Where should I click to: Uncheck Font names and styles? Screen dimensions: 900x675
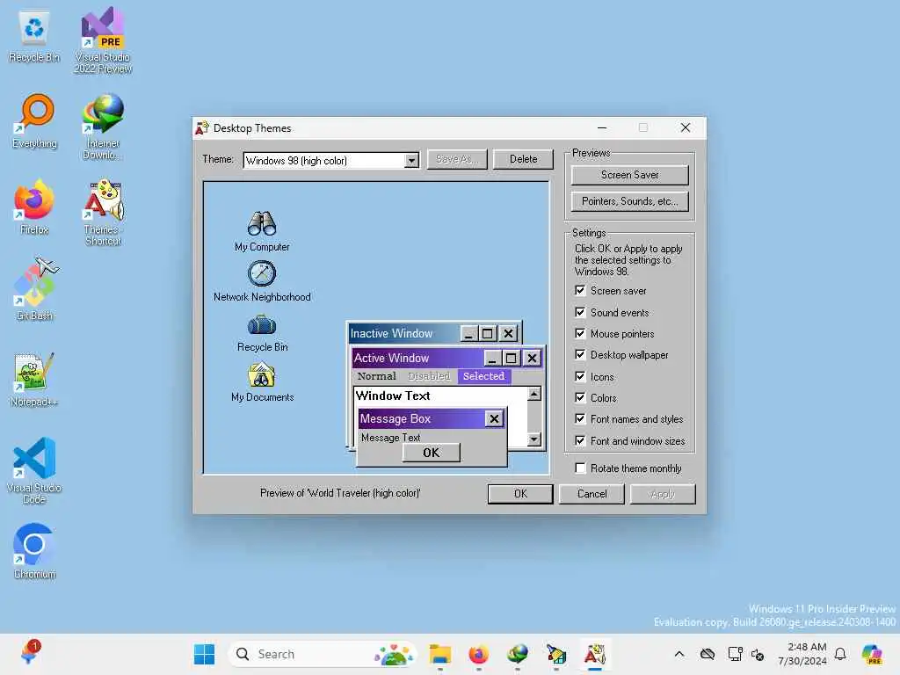(x=580, y=419)
